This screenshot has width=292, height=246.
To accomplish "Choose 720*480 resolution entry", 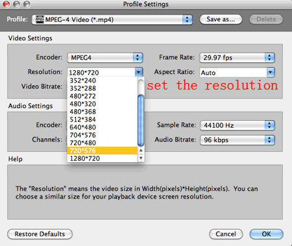I will point(103,143).
